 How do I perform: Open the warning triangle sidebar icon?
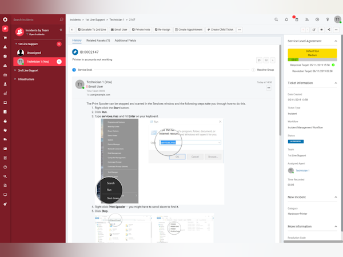[5, 47]
